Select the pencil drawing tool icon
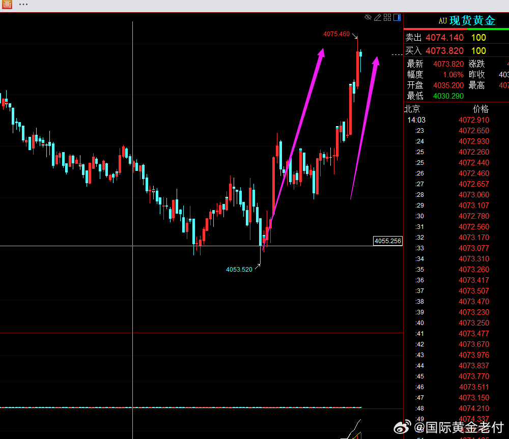 tap(378, 17)
